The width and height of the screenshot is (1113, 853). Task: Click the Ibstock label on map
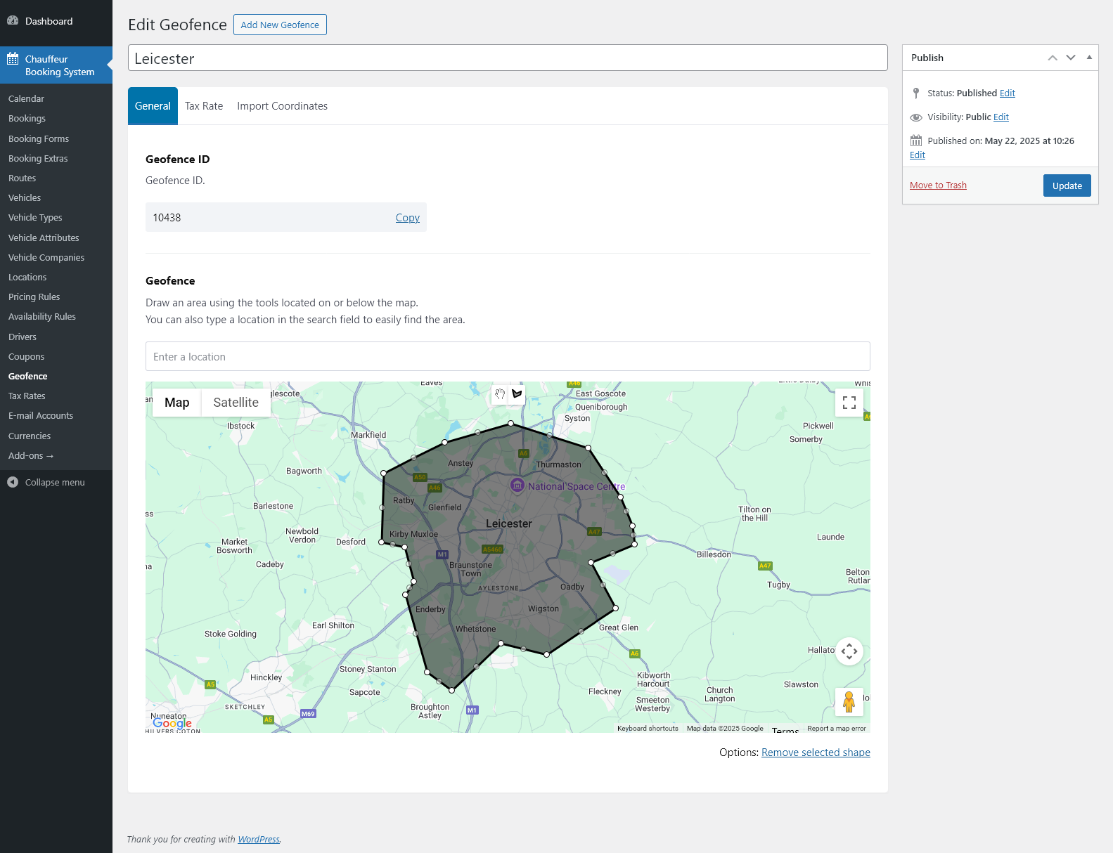[240, 426]
